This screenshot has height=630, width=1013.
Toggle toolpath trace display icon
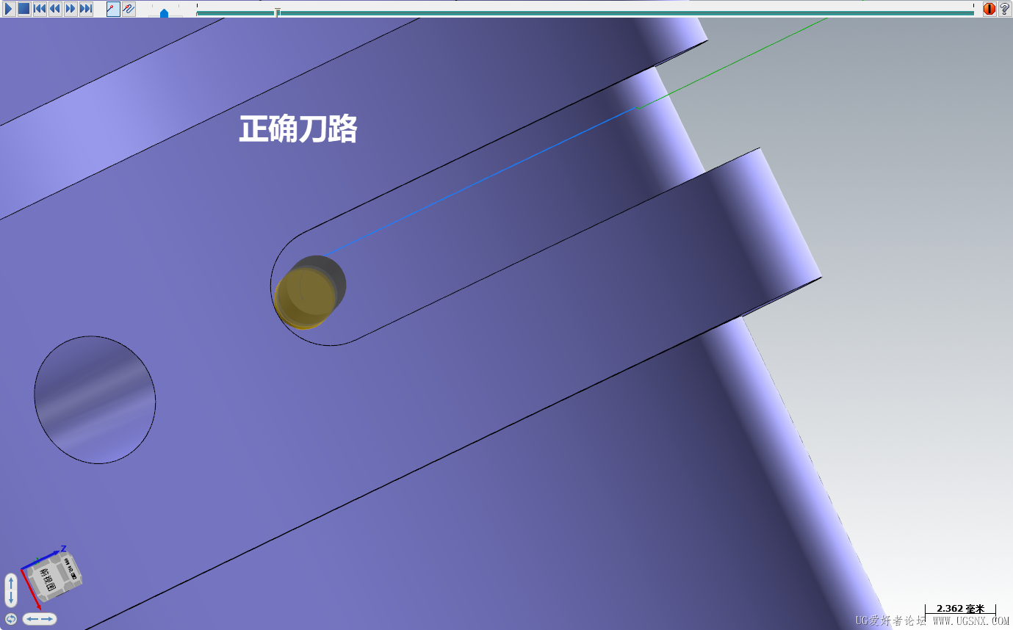[129, 9]
